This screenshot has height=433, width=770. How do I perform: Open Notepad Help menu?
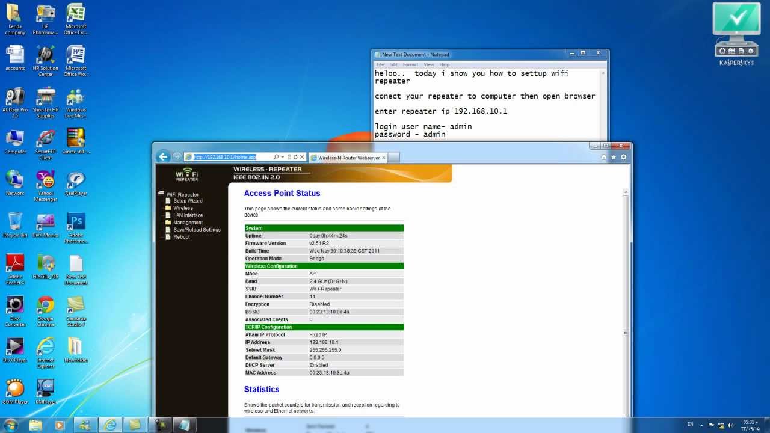444,64
